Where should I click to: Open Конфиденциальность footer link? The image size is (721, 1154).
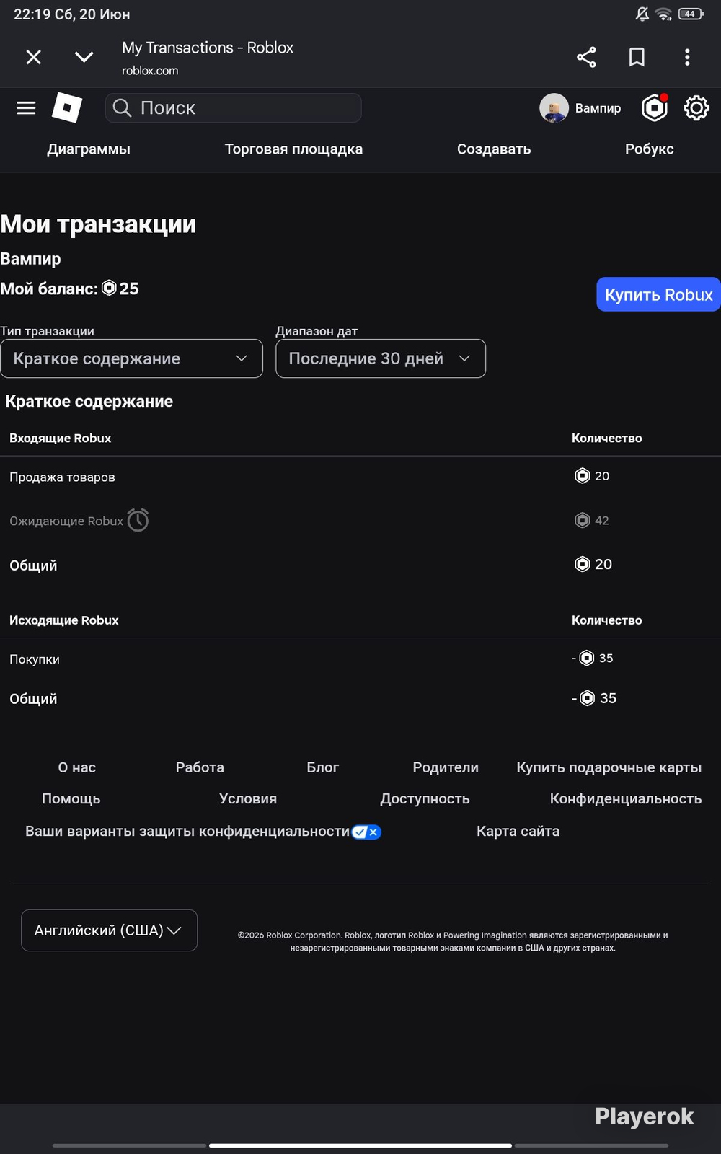(626, 798)
